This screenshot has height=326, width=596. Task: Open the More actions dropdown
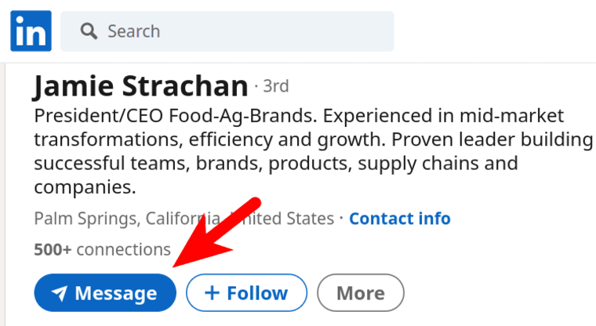tap(360, 292)
